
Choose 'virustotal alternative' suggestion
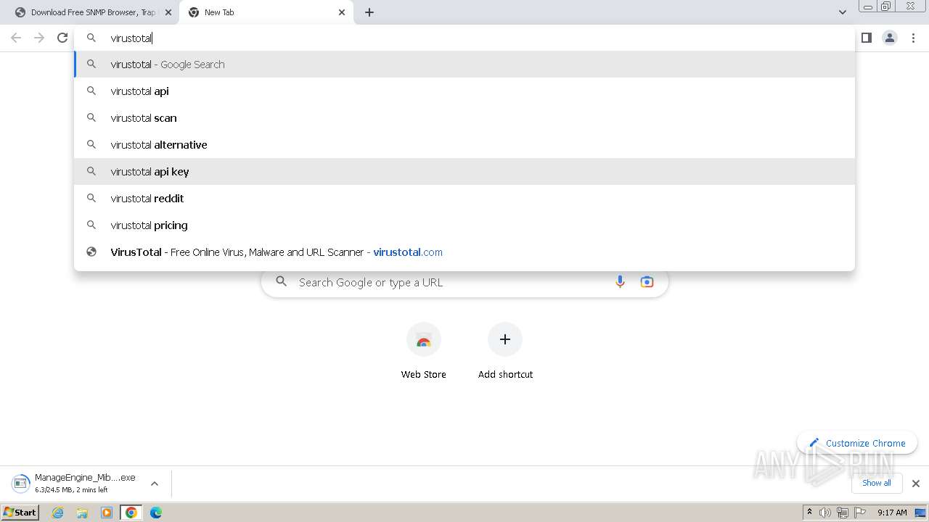pyautogui.click(x=464, y=145)
